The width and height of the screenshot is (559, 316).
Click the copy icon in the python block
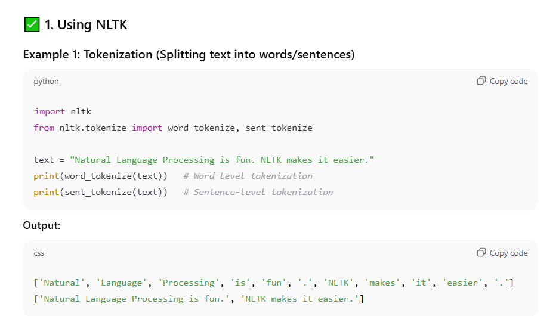[481, 81]
